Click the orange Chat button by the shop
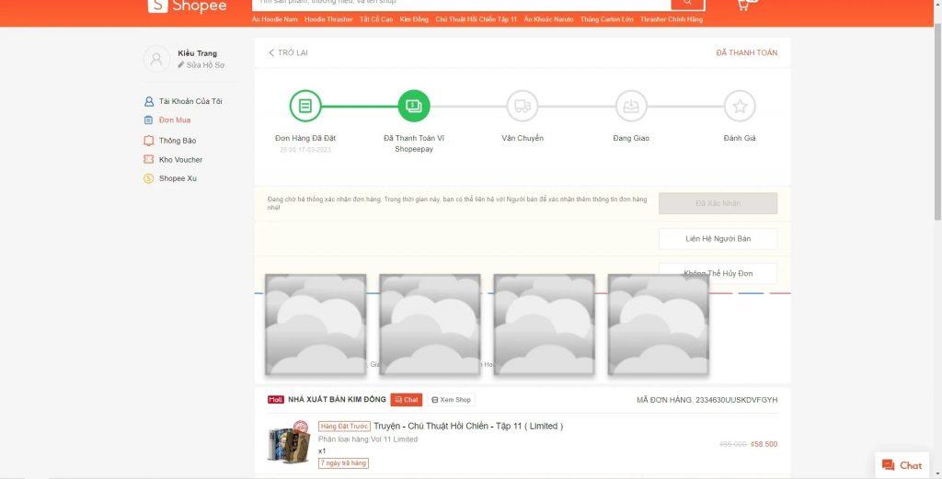The width and height of the screenshot is (942, 479). (406, 400)
